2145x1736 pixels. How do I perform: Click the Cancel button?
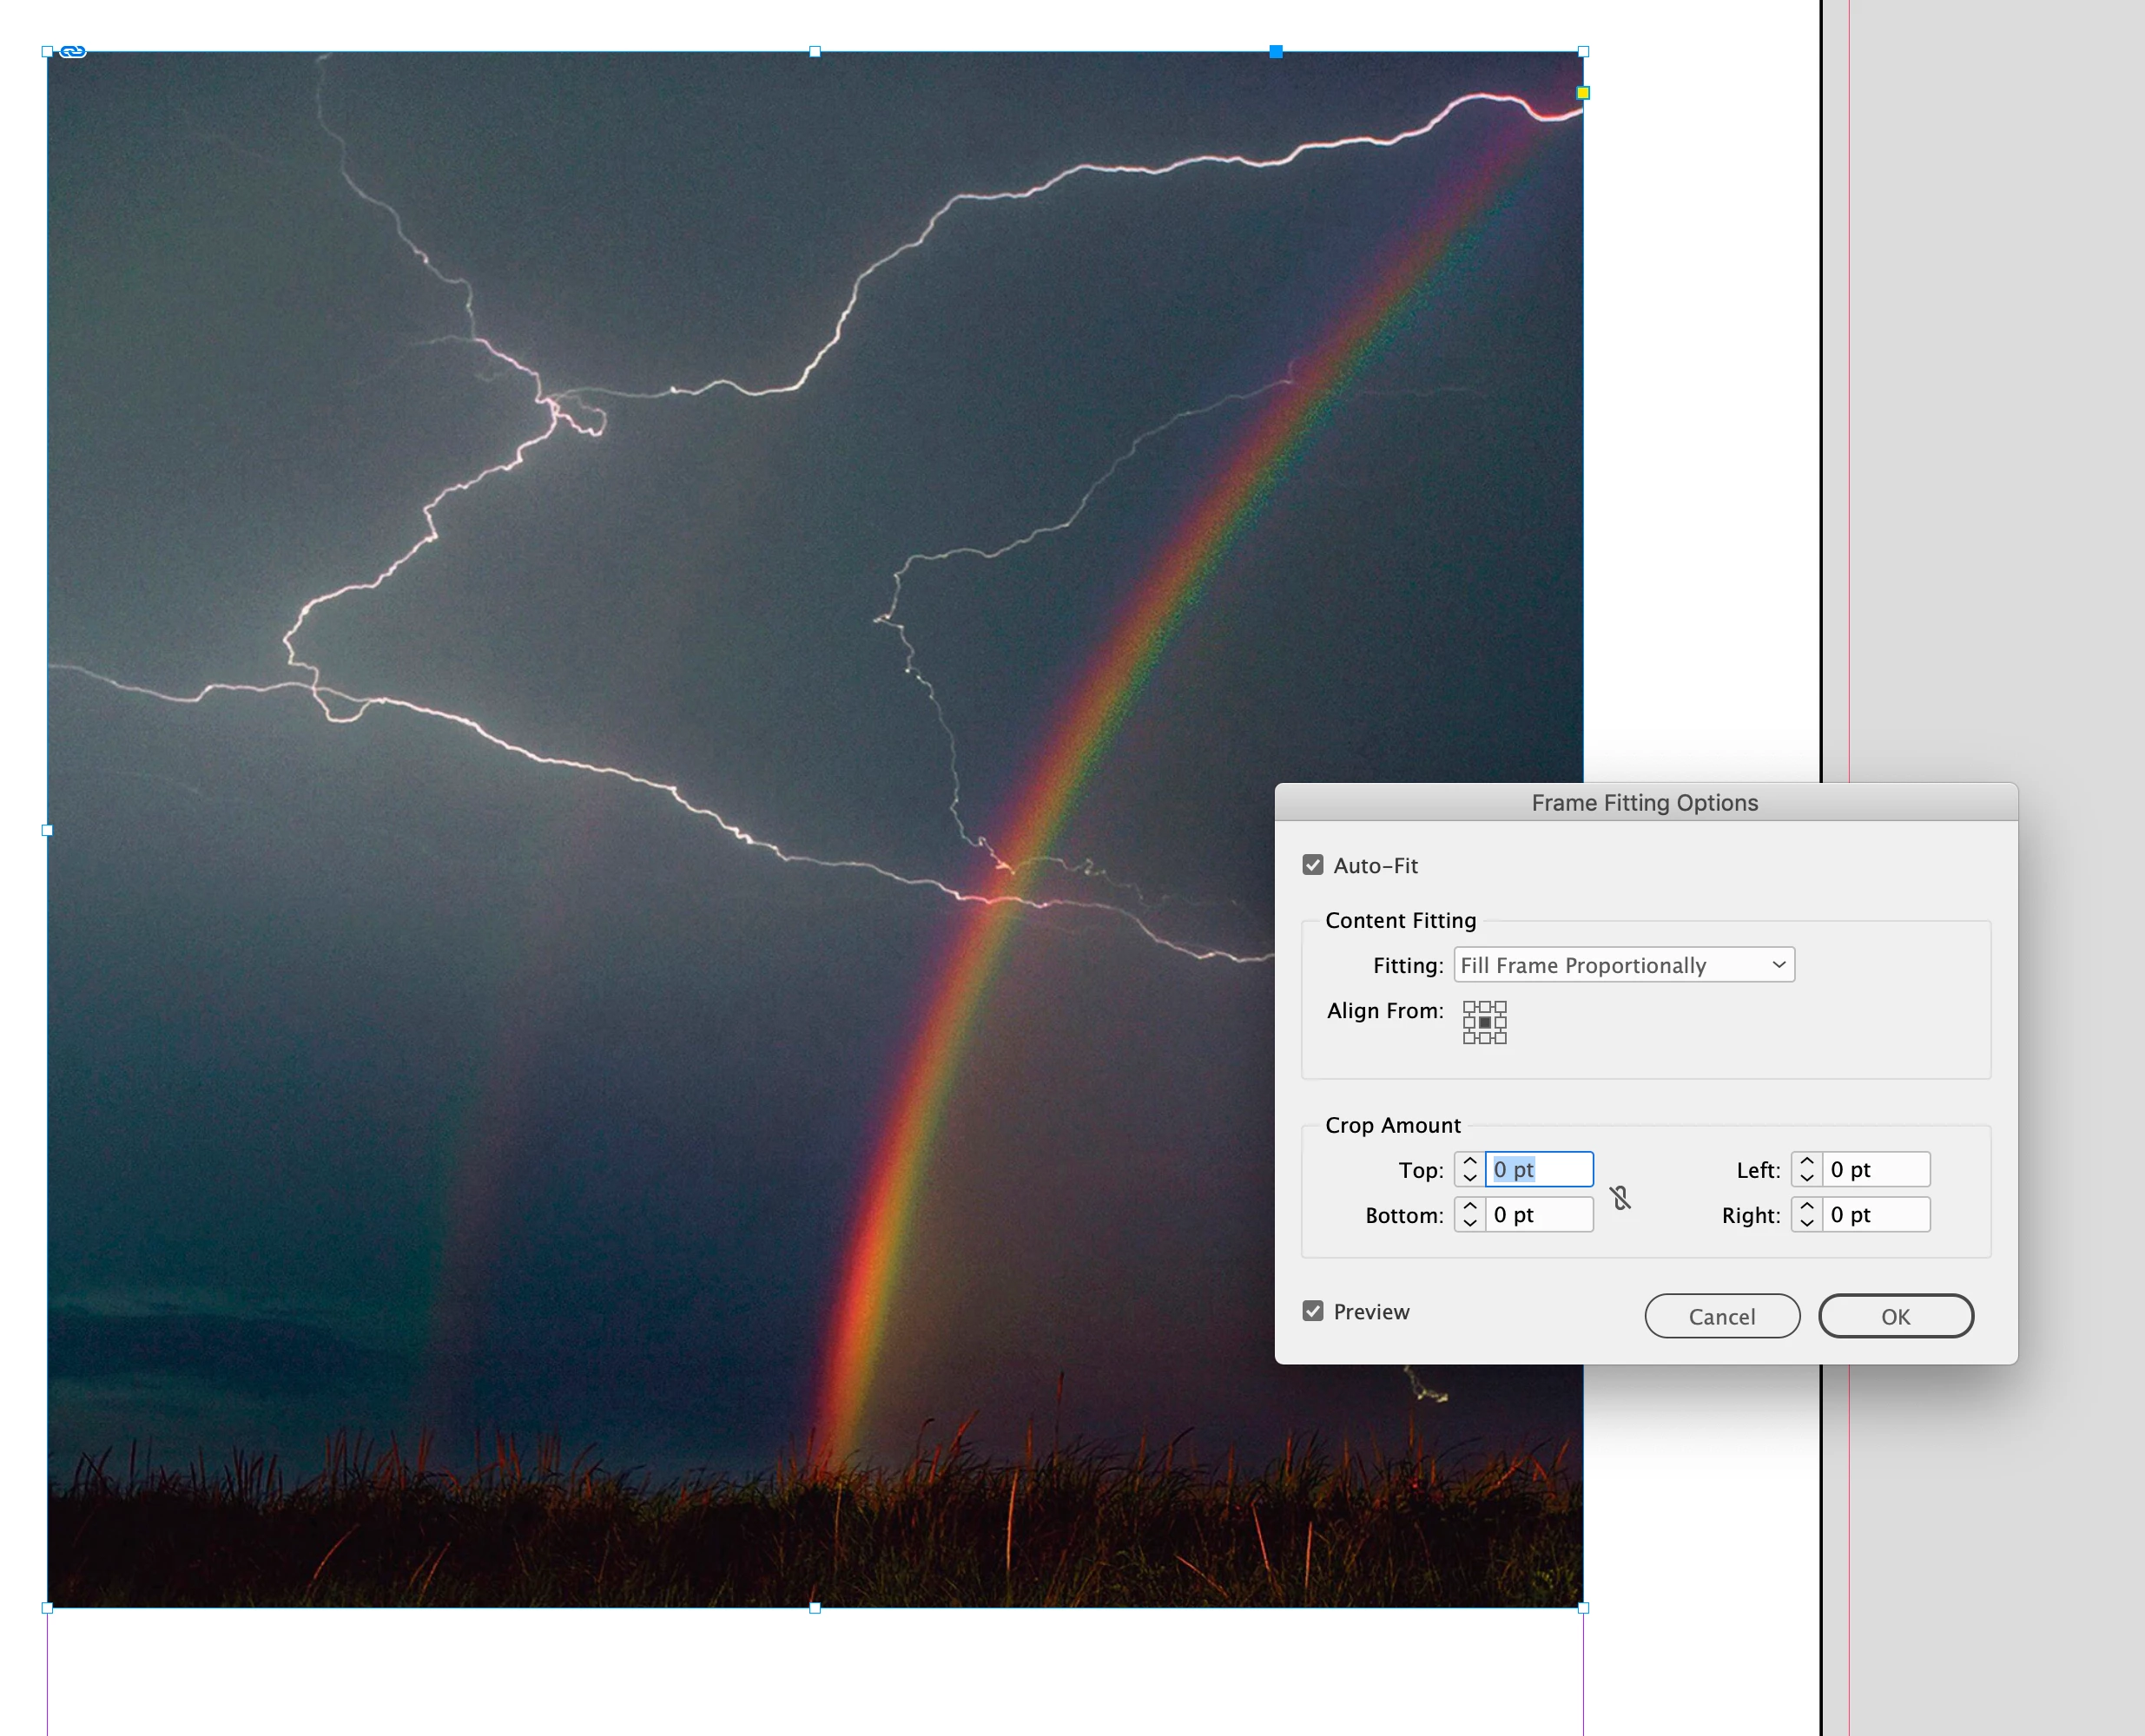point(1722,1316)
